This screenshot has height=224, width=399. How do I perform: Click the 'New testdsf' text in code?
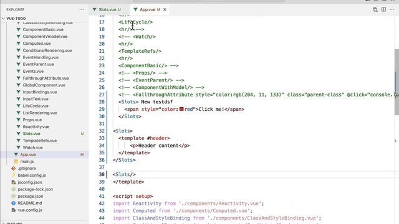click(x=157, y=102)
